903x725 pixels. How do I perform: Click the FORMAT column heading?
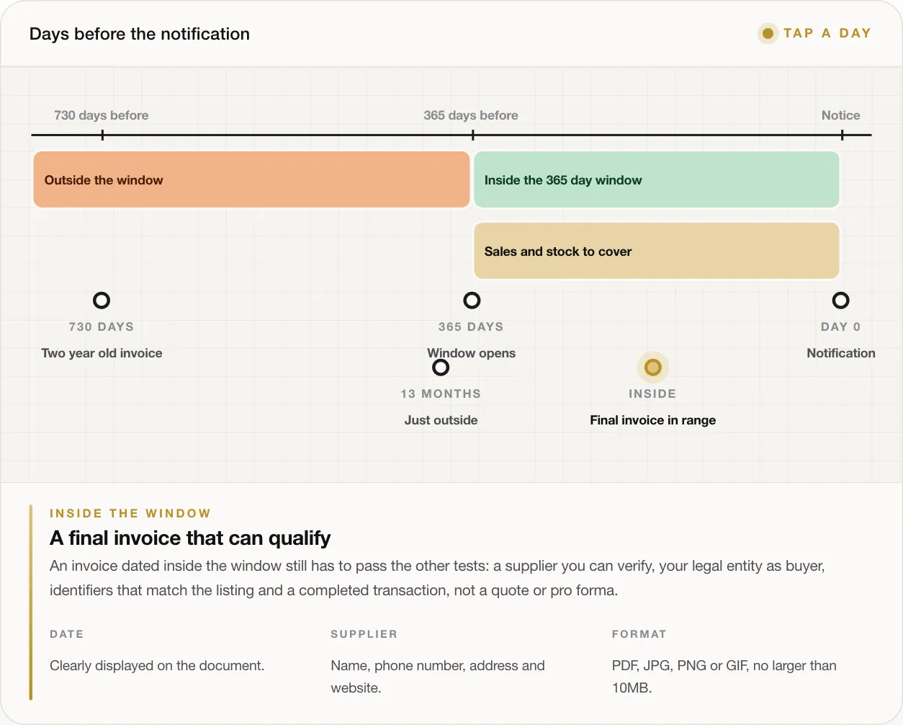click(639, 634)
